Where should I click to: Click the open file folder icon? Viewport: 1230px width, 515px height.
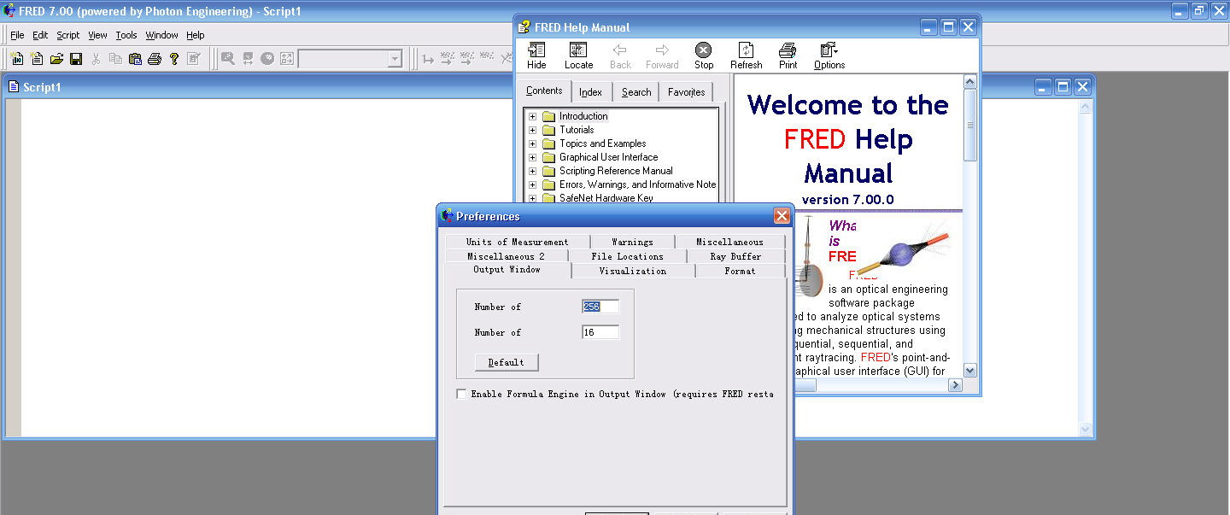click(x=56, y=59)
